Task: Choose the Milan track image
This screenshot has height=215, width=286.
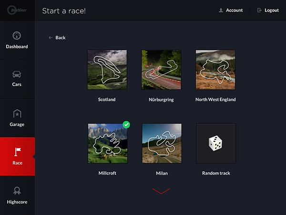Action: [x=162, y=143]
